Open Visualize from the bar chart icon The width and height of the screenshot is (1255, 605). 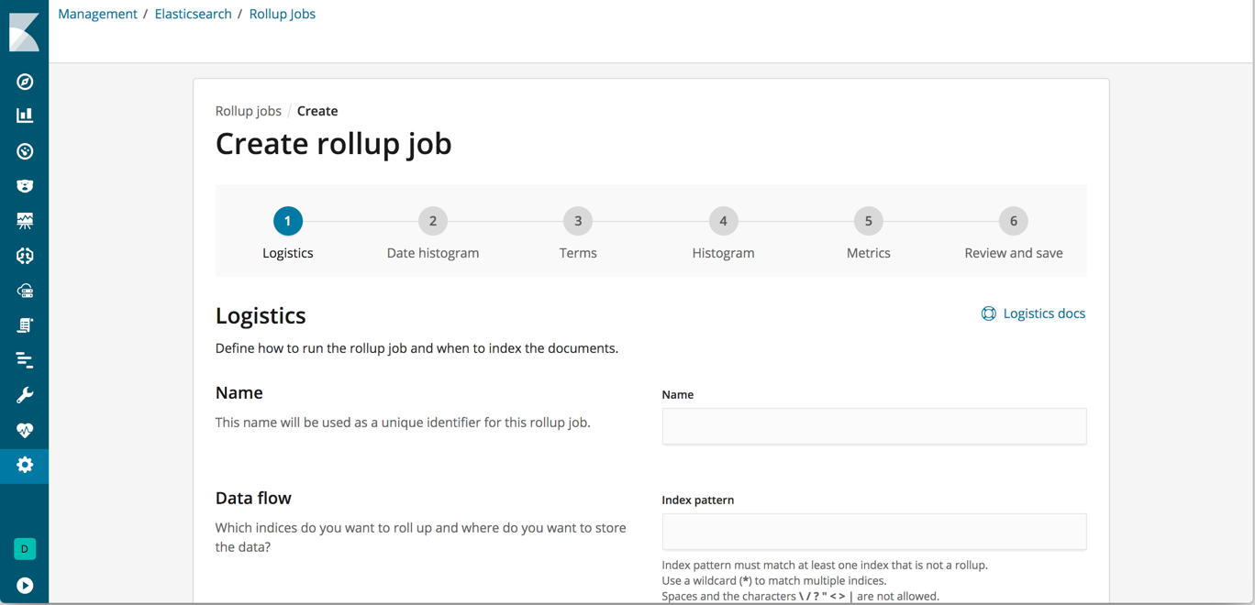pyautogui.click(x=25, y=115)
